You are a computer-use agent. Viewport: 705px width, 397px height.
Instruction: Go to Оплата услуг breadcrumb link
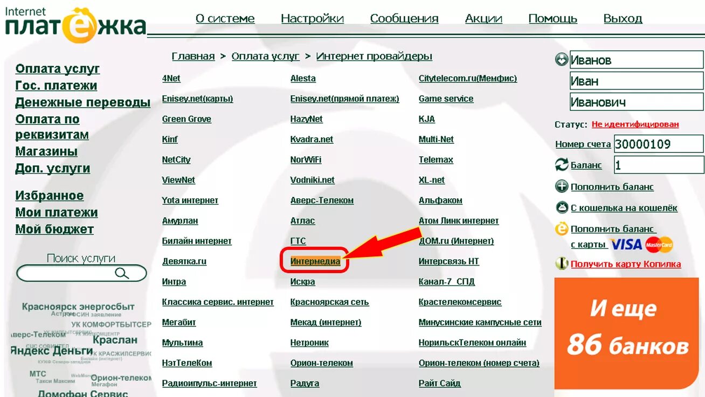[265, 56]
